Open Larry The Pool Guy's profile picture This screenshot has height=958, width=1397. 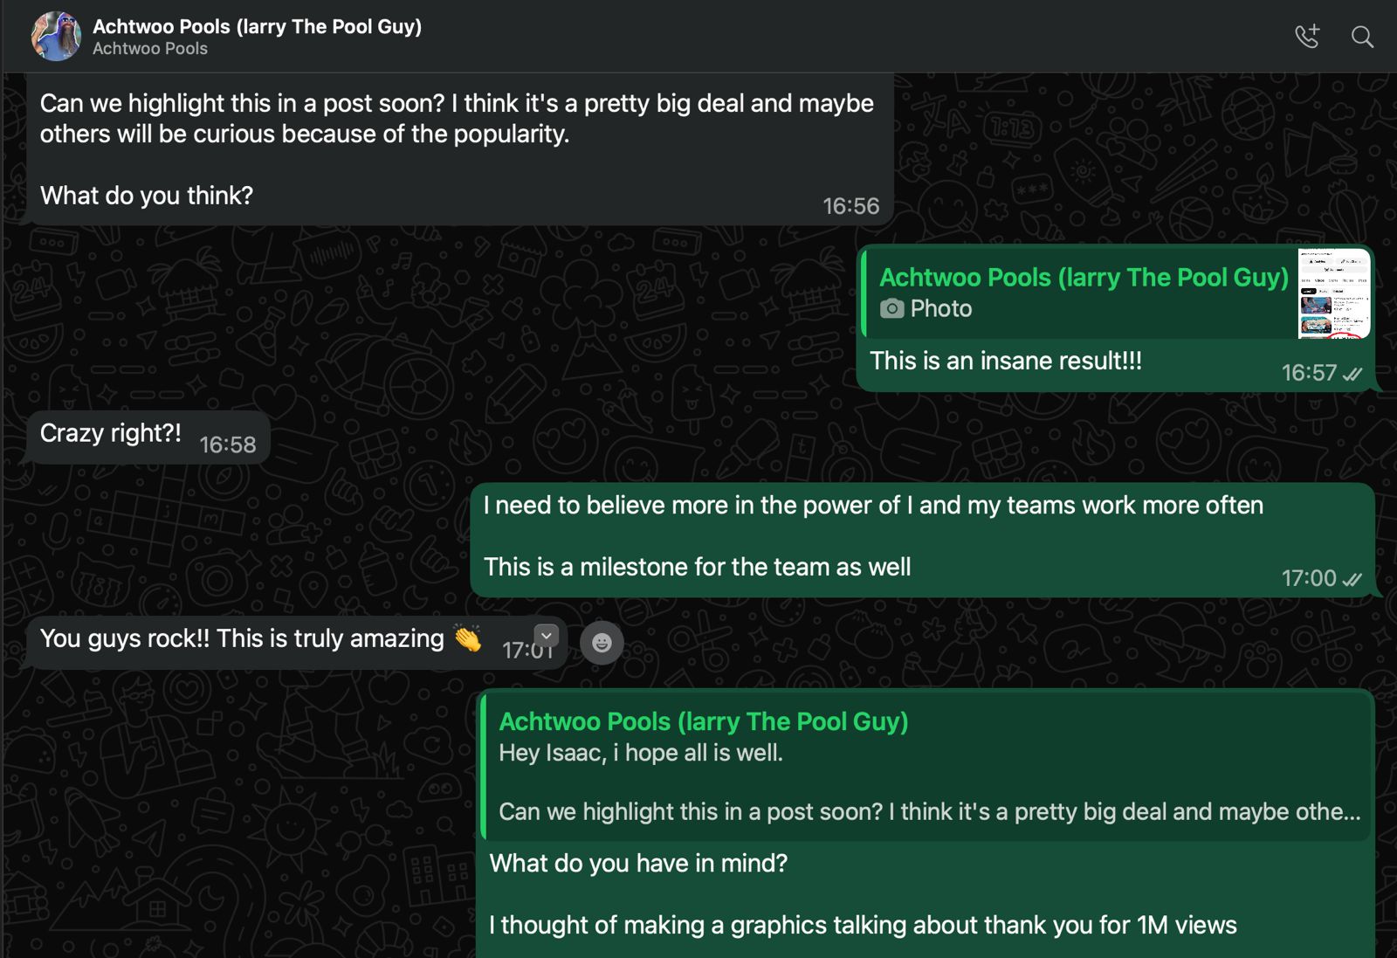56,37
